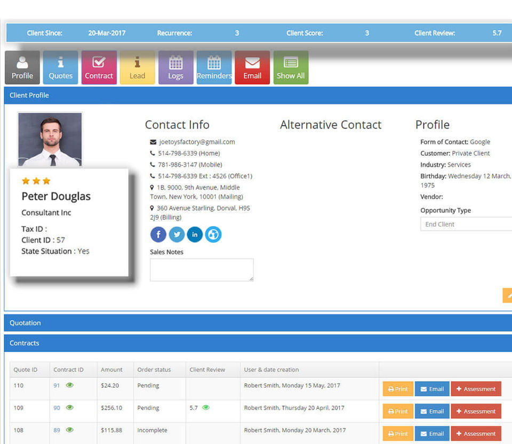Open the Logs calendar button
The height and width of the screenshot is (444, 512).
coord(175,67)
